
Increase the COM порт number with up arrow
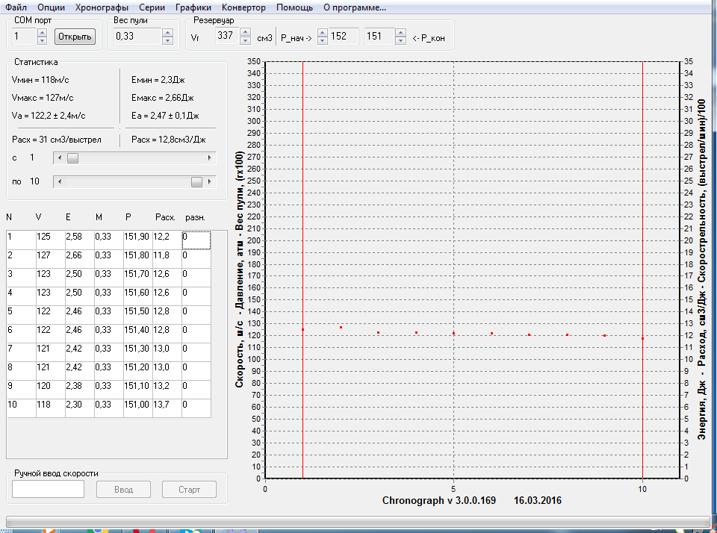pos(42,32)
